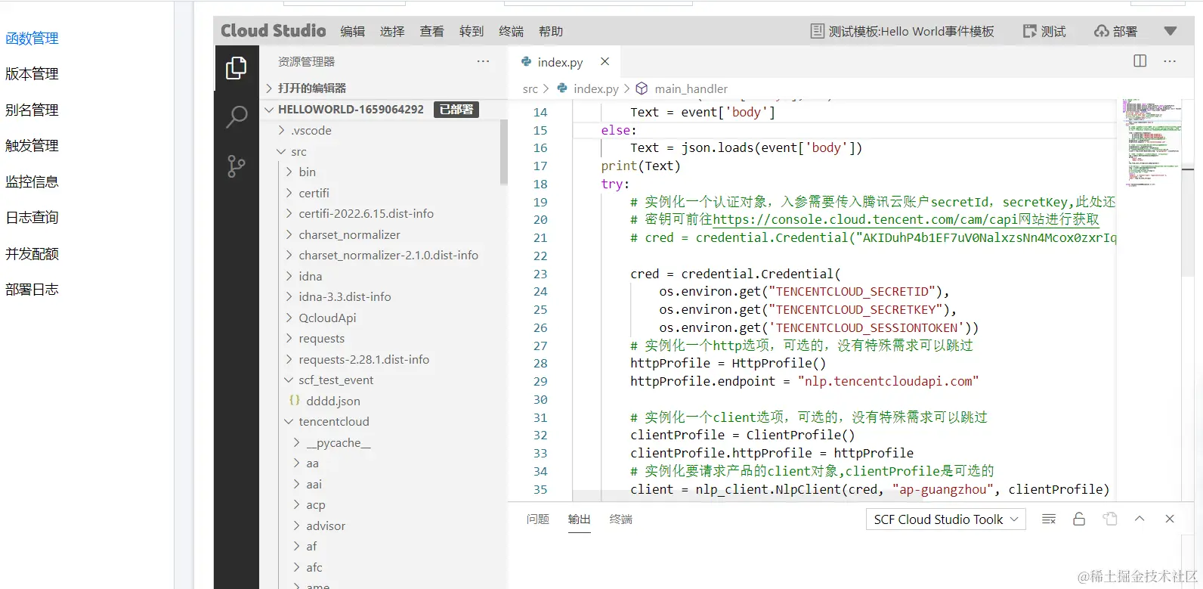The width and height of the screenshot is (1203, 589).
Task: Open the 帮助 menu
Action: 551,31
